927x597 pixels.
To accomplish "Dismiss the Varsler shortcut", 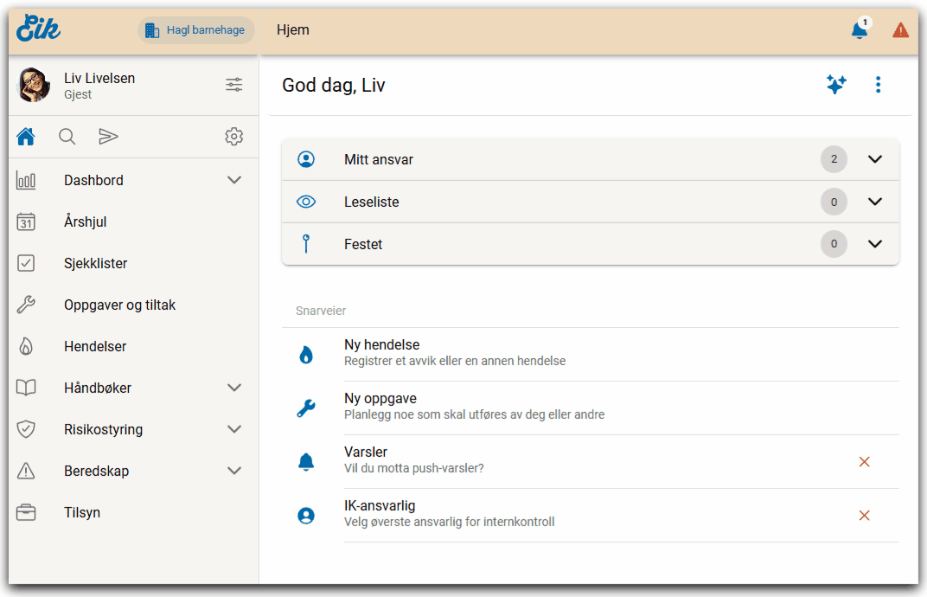I will point(864,462).
